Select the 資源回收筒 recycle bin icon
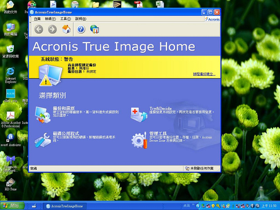Screen dimensions: 280x210 click(x=10, y=51)
